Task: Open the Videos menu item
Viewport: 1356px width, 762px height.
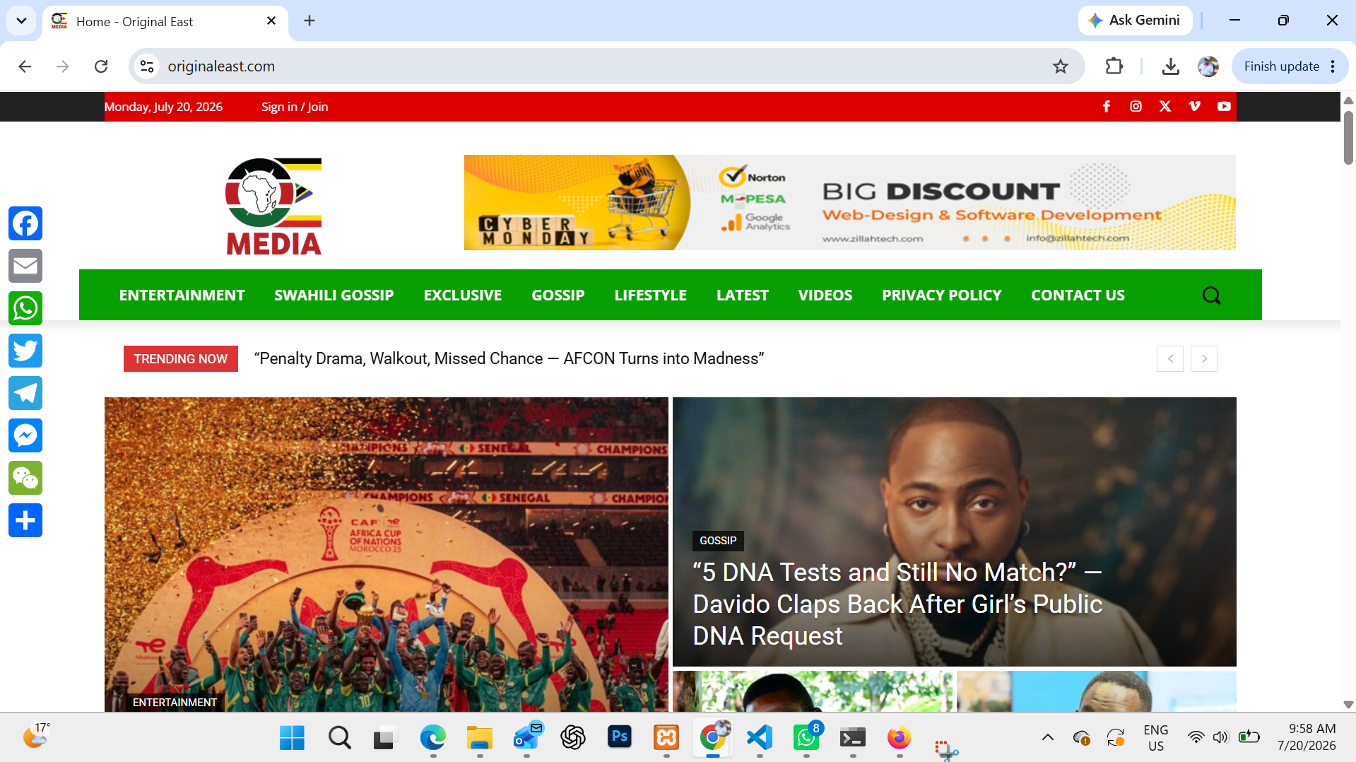Action: (825, 295)
